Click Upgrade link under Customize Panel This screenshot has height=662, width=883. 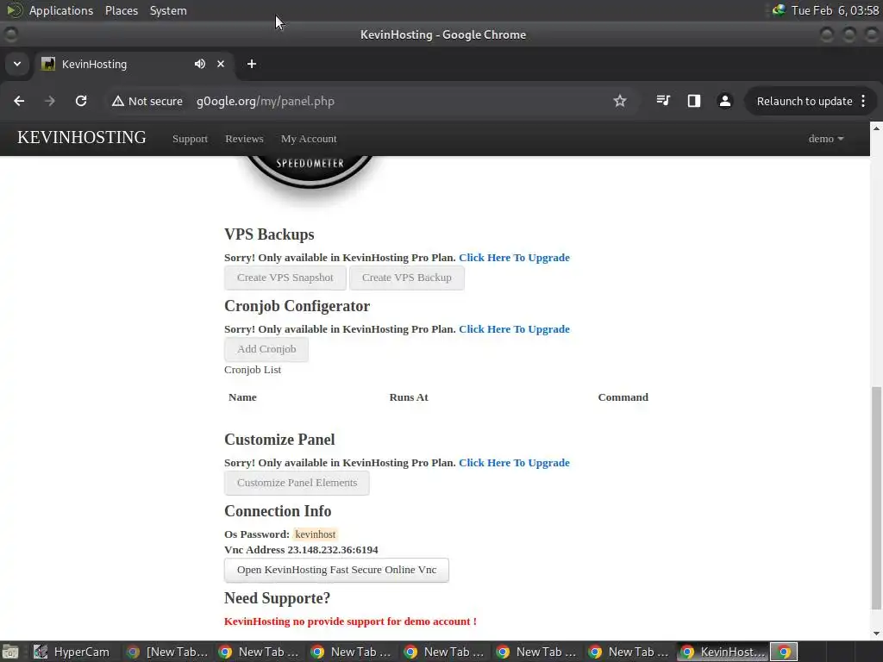[514, 463]
